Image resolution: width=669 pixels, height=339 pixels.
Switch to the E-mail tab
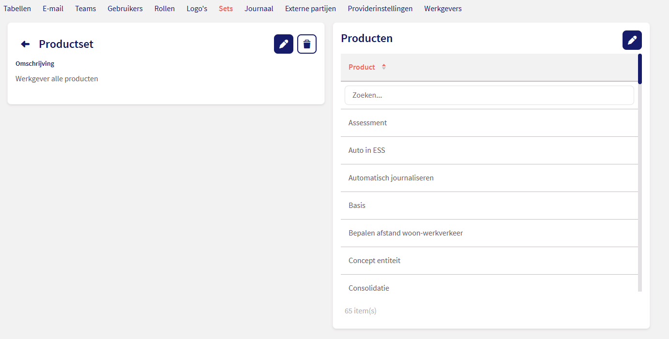point(53,9)
